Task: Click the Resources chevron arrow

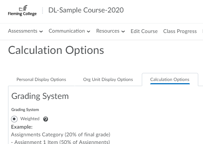Action: point(123,32)
